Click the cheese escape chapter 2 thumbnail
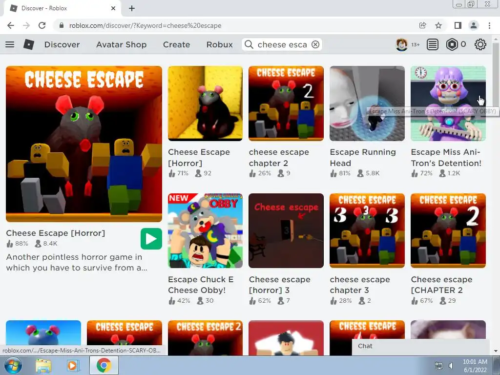Image resolution: width=500 pixels, height=375 pixels. (286, 104)
